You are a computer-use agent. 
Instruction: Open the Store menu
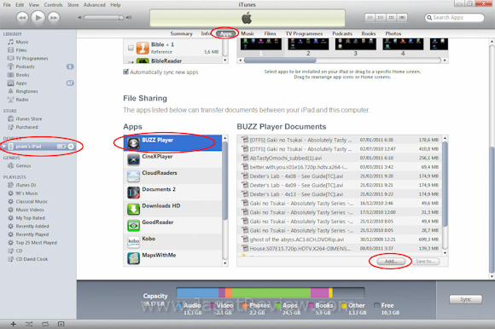(x=73, y=5)
